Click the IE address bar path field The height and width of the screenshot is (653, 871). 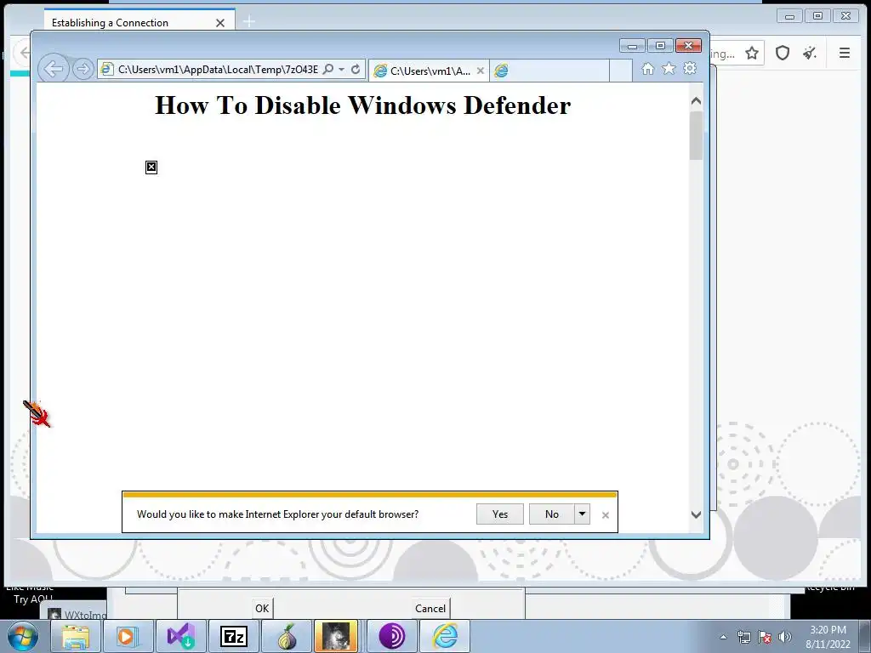click(218, 70)
